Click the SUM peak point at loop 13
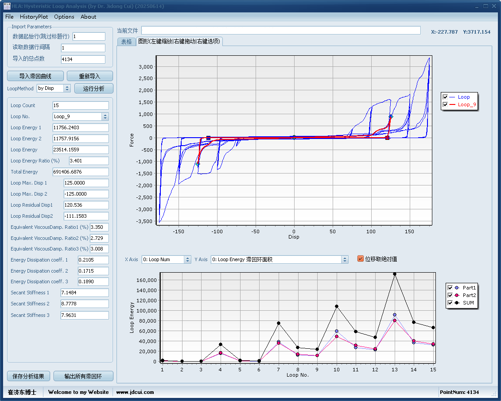This screenshot has width=501, height=401. pyautogui.click(x=395, y=274)
